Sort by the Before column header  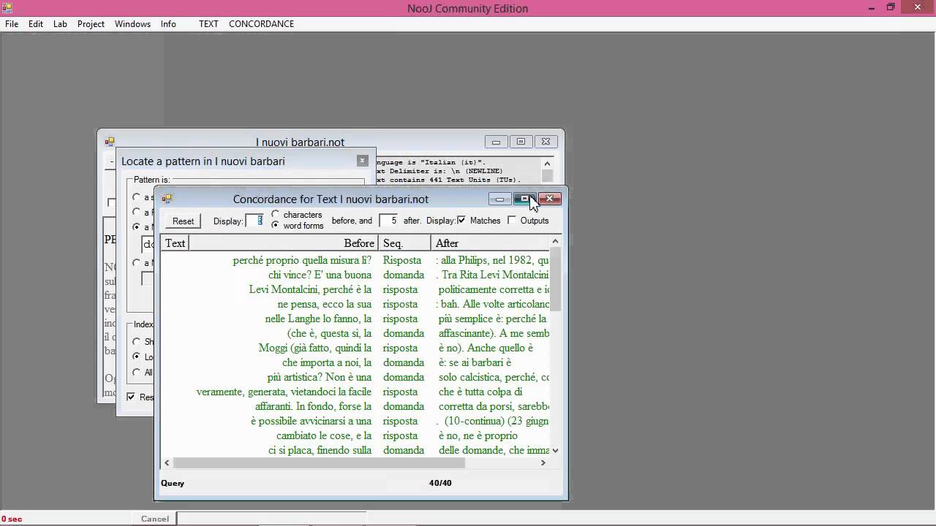pos(284,243)
